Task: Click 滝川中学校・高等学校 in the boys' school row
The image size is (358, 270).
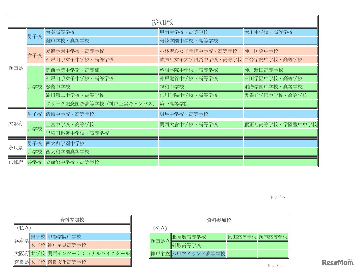Action: pyautogui.click(x=280, y=32)
